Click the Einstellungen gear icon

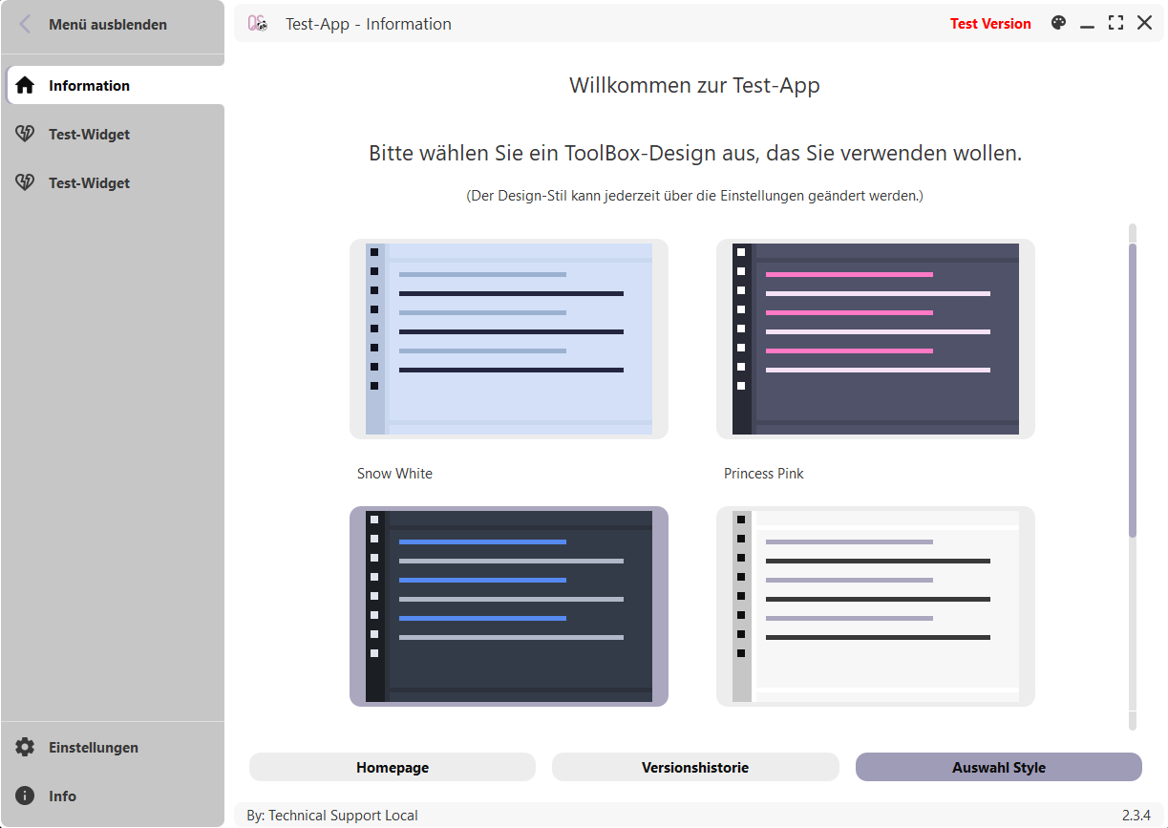coord(25,748)
